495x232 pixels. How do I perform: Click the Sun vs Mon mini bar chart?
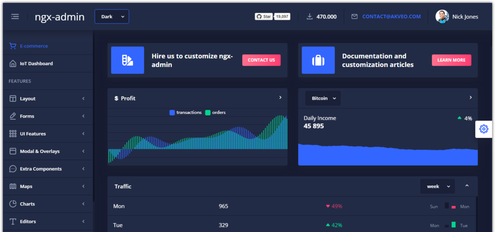(x=450, y=206)
